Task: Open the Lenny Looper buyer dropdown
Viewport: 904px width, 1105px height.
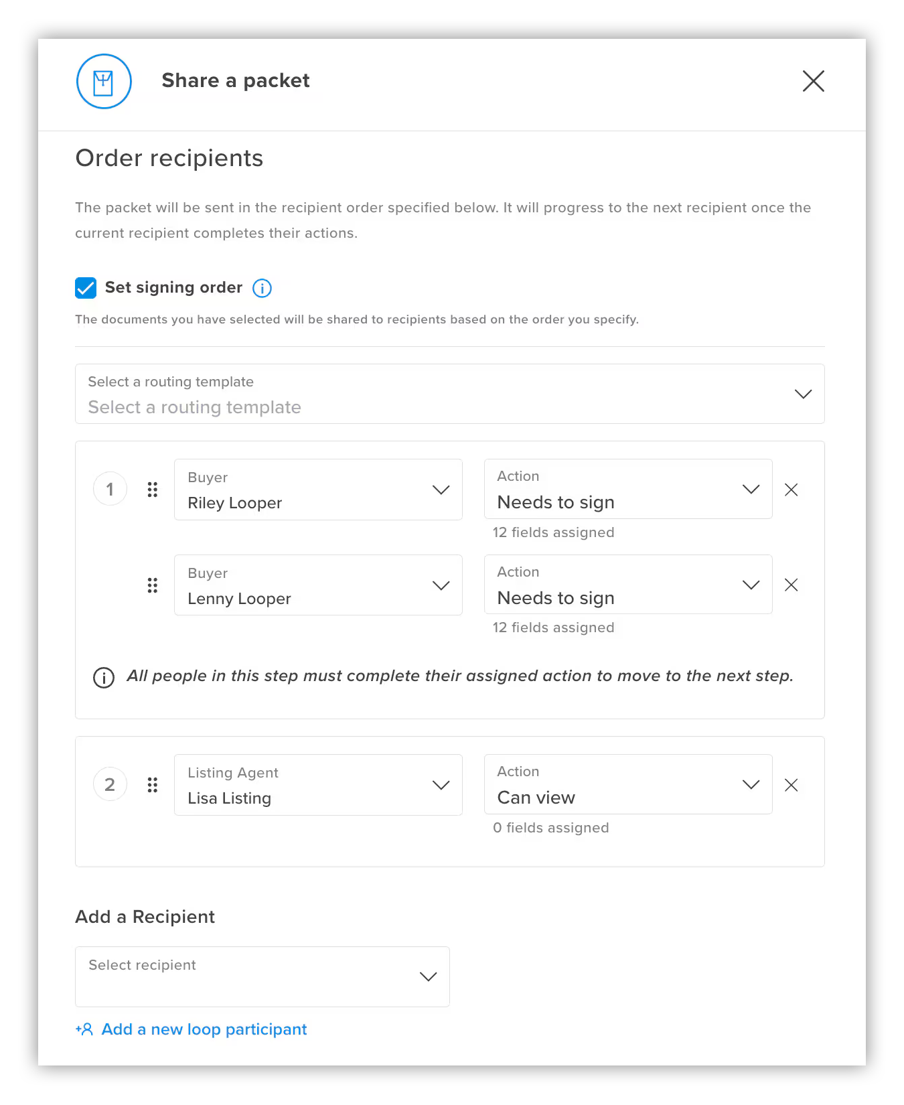Action: coord(318,585)
